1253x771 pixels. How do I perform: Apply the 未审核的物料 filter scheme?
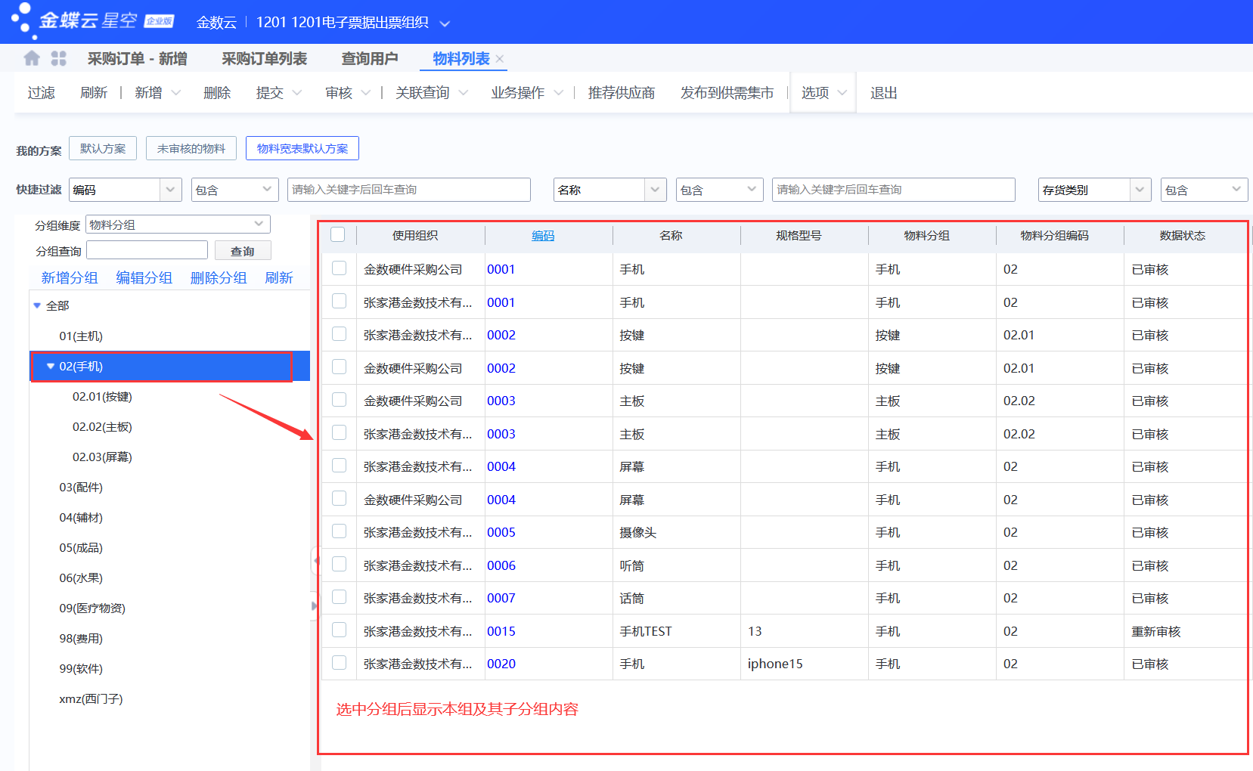click(x=191, y=148)
